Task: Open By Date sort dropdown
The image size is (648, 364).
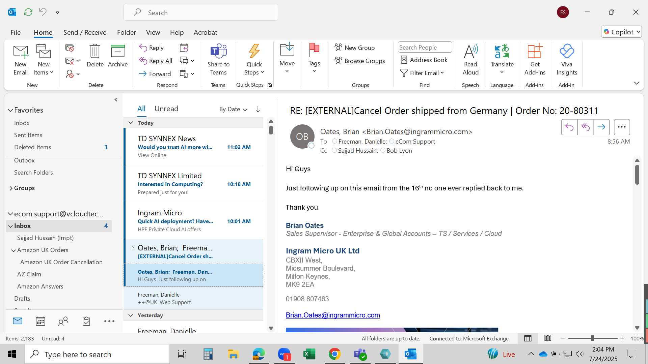Action: pyautogui.click(x=233, y=109)
